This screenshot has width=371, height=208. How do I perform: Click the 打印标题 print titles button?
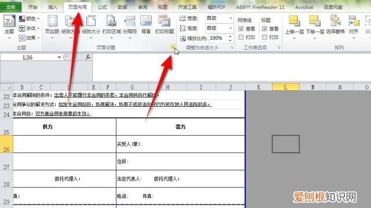[x=165, y=25]
